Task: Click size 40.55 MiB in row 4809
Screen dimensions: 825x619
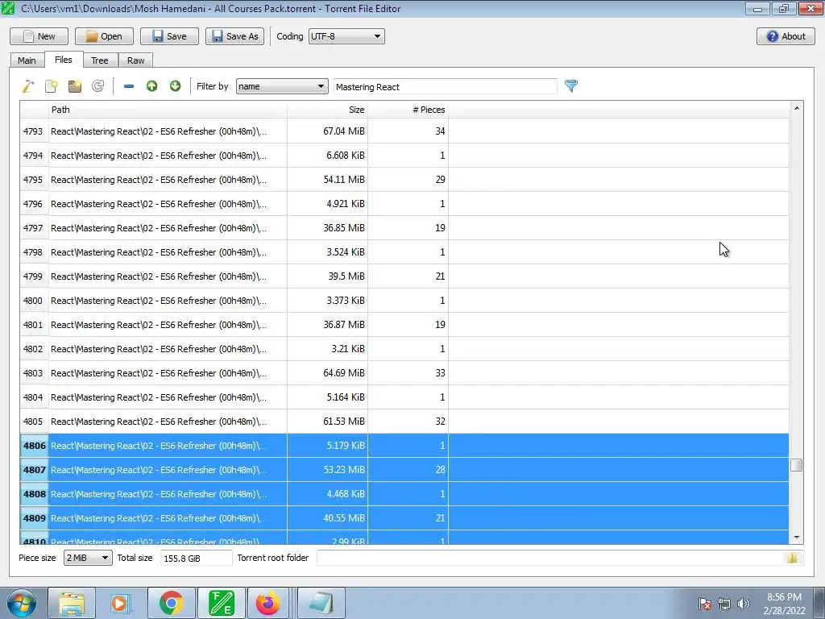Action: (343, 518)
